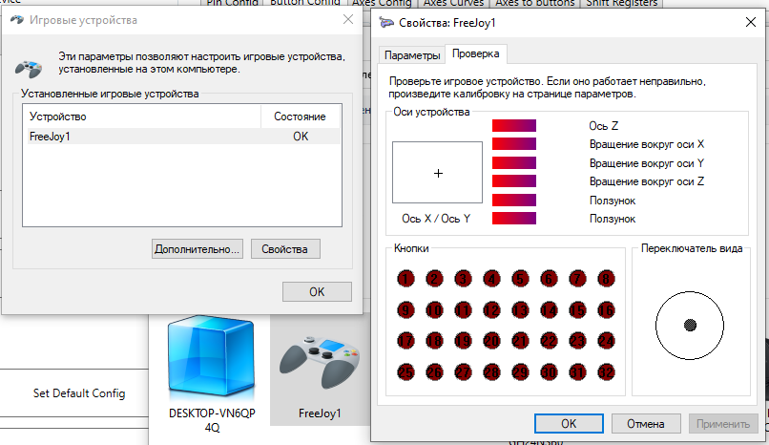Open the Axes Curves tab in background window
This screenshot has height=445, width=769.
click(453, 3)
